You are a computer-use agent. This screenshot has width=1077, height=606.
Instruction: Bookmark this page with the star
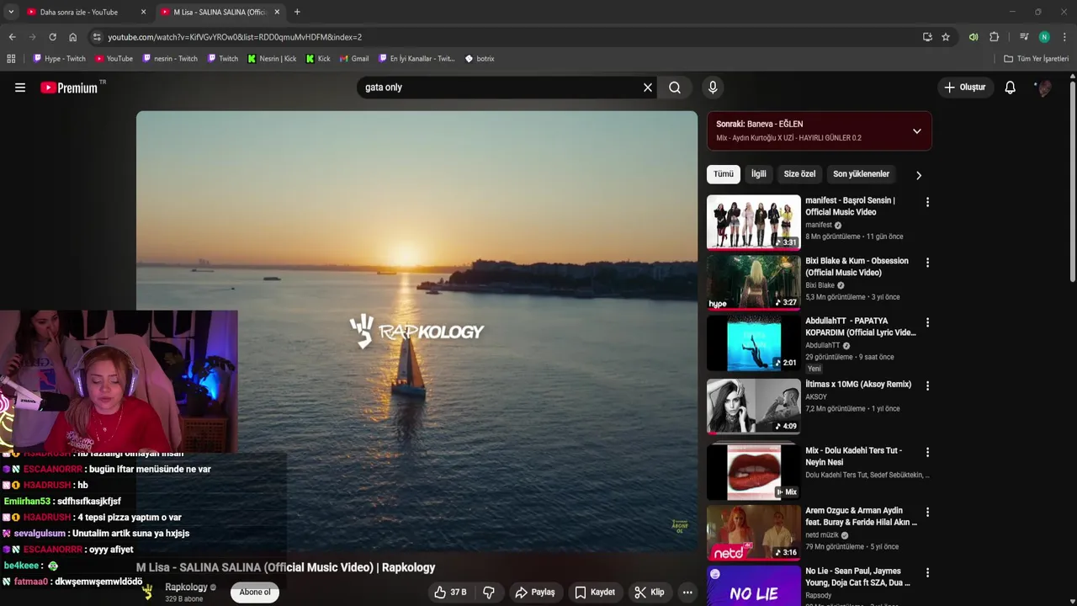946,37
